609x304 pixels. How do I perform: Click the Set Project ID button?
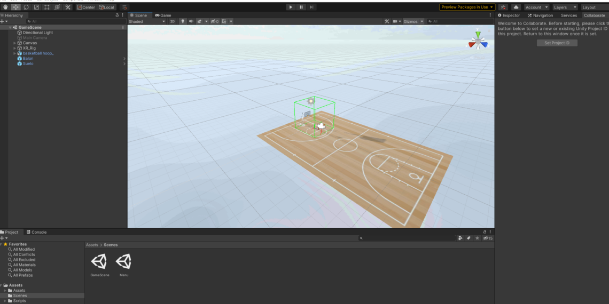[557, 43]
